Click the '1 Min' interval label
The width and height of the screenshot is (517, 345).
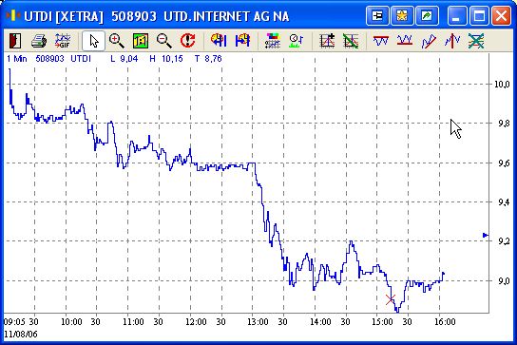17,59
